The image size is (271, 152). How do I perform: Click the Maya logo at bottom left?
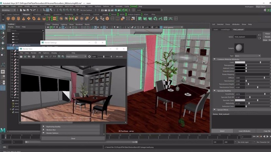(x=3, y=130)
